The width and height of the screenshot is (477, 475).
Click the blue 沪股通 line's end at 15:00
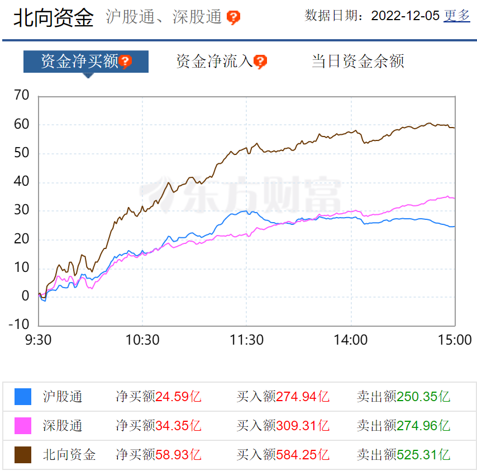point(454,227)
